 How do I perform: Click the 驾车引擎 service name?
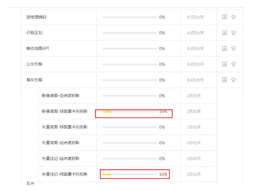click(x=34, y=80)
